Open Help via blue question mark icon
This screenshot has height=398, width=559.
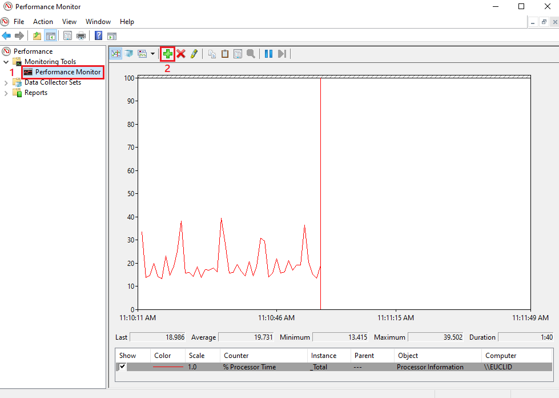click(x=98, y=35)
